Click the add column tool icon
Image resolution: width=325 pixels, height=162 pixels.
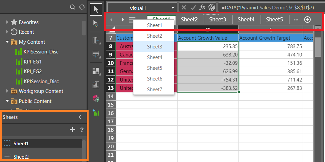point(96,40)
